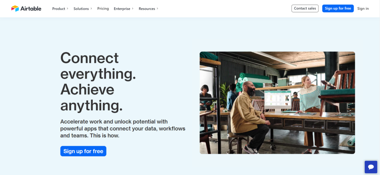Image resolution: width=380 pixels, height=175 pixels.
Task: Click the Sign in link
Action: pos(363,8)
